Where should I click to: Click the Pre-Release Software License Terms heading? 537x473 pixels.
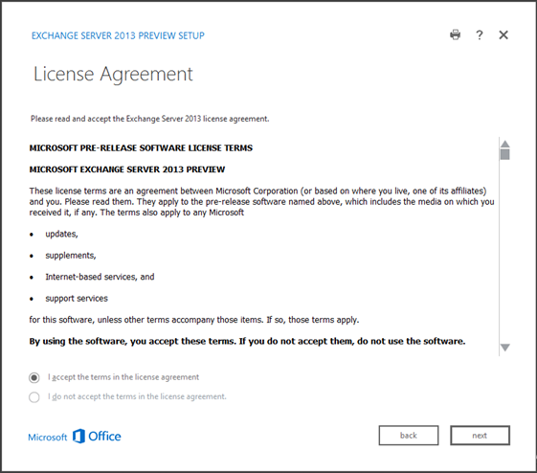141,148
